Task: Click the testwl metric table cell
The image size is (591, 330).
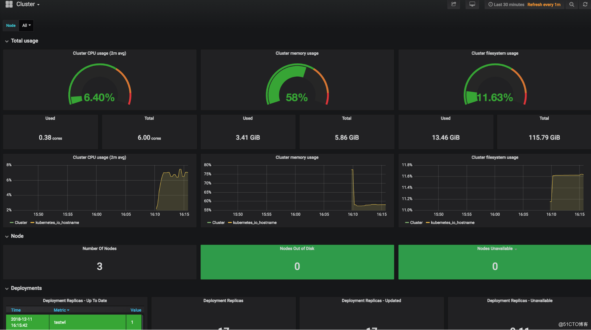Action: (x=88, y=322)
